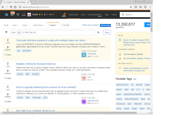Close the Stack Overflow browser tab
The image size is (191, 119).
tap(28, 2)
